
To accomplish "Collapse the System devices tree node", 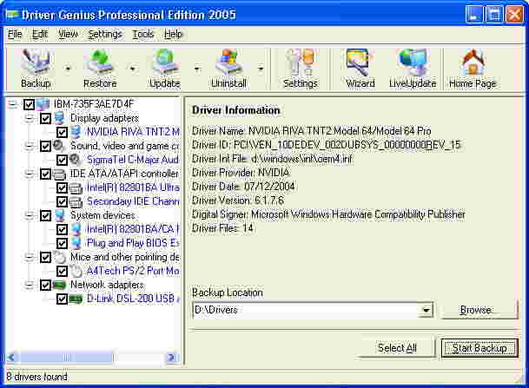I will click(x=30, y=215).
